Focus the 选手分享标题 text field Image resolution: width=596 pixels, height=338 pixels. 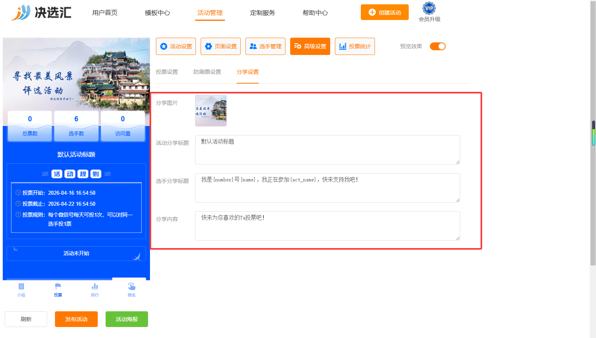(327, 188)
